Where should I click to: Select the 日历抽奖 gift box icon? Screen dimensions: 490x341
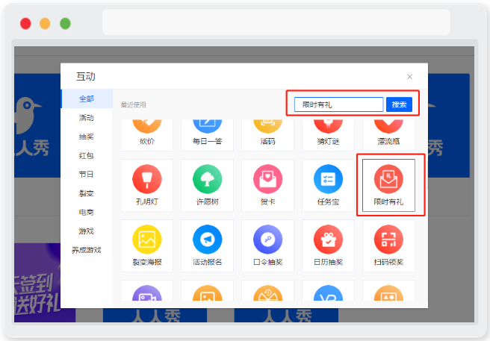[x=328, y=240]
